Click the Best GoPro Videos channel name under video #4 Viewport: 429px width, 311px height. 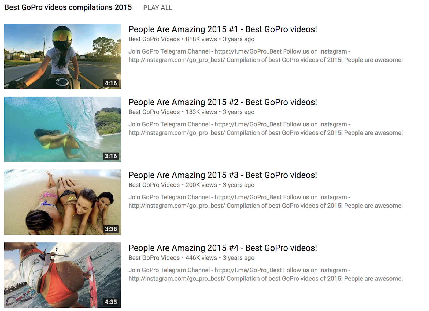click(x=154, y=258)
